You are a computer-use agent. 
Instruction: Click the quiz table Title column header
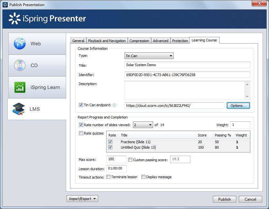pos(157,135)
